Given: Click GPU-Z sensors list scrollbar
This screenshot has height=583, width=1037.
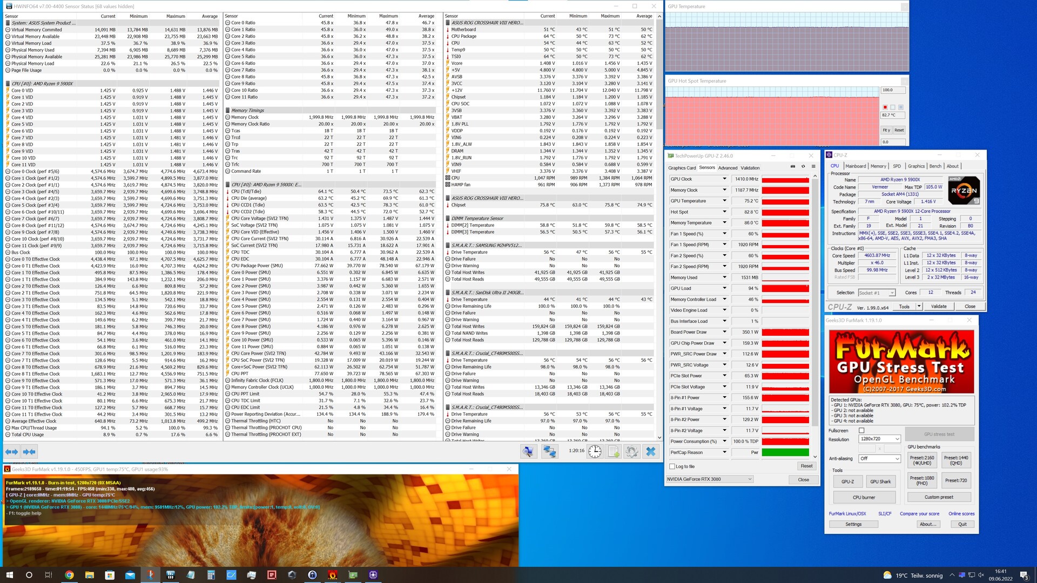Looking at the screenshot, I should click(815, 302).
